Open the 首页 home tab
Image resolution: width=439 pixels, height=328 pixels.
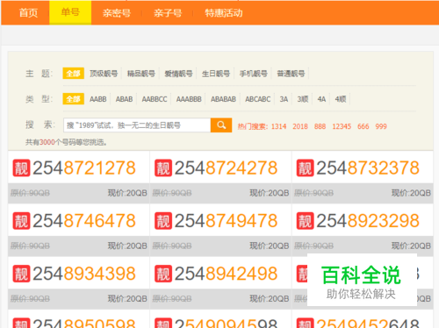28,13
